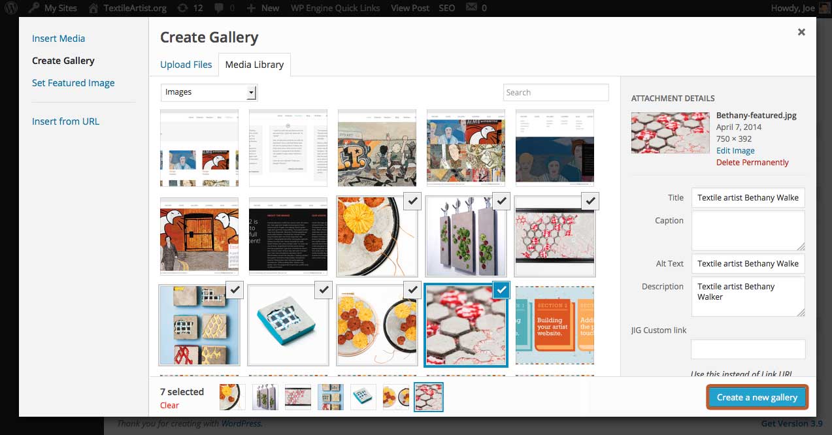Click hanging panels thumbnail in selection strip
832x435 pixels.
(265, 397)
